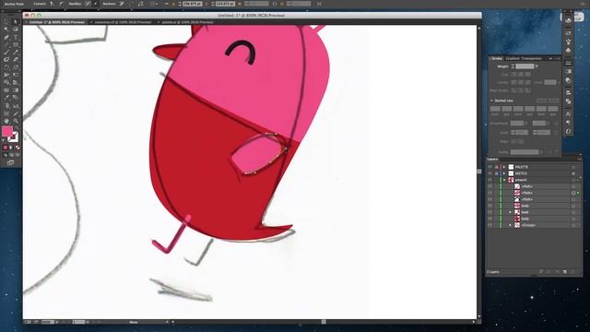The image size is (590, 332).
Task: Toggle visibility of the Group sublayer
Action: [490, 225]
